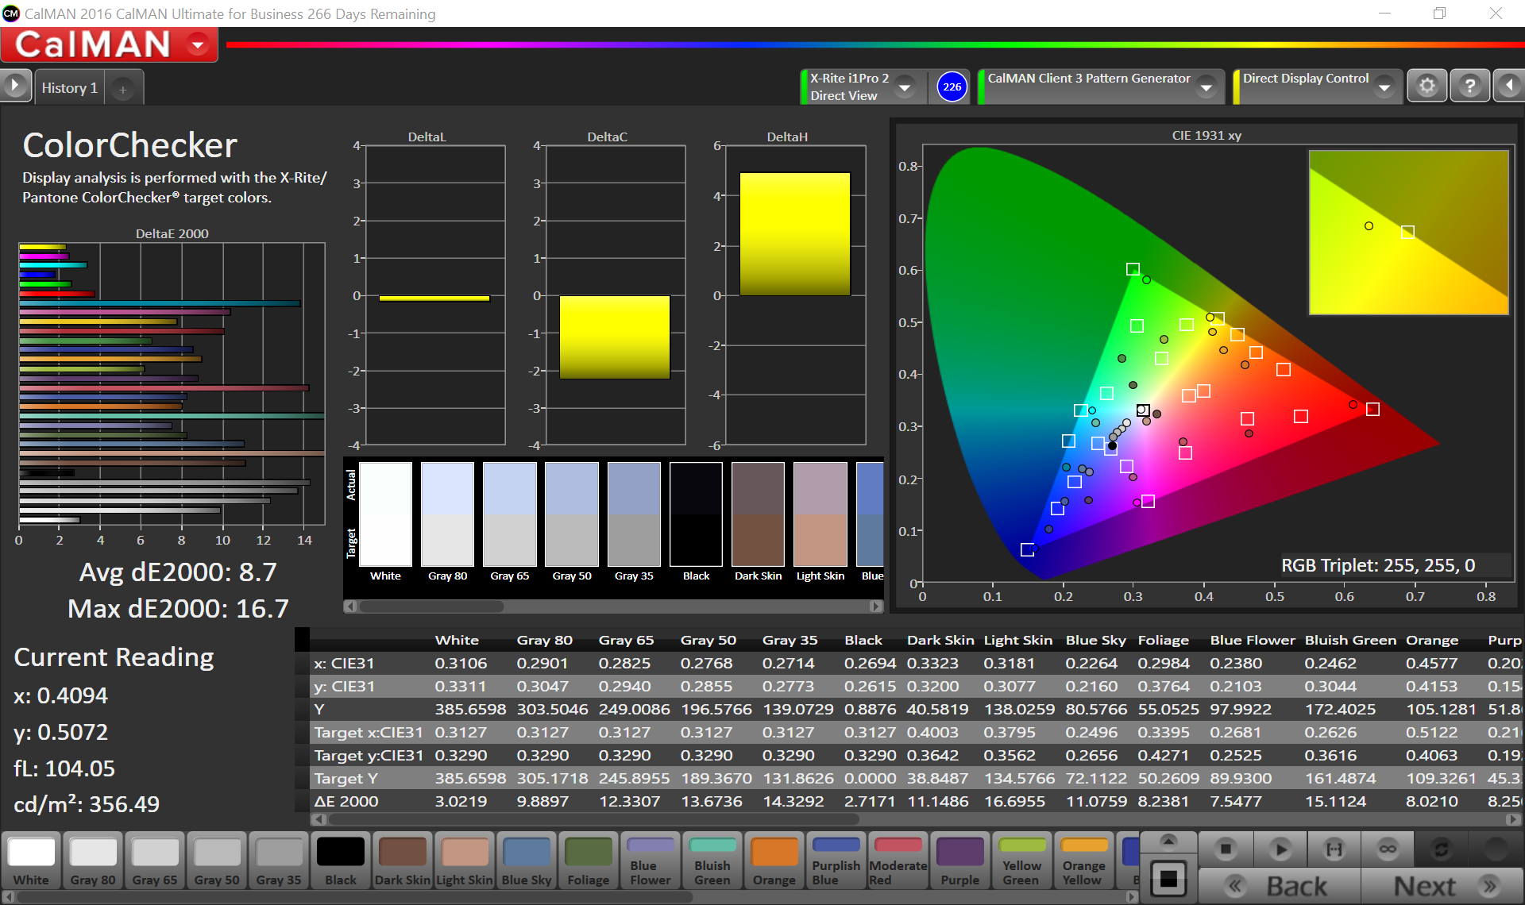The height and width of the screenshot is (905, 1525).
Task: Click the add history tab plus icon
Action: pos(123,90)
